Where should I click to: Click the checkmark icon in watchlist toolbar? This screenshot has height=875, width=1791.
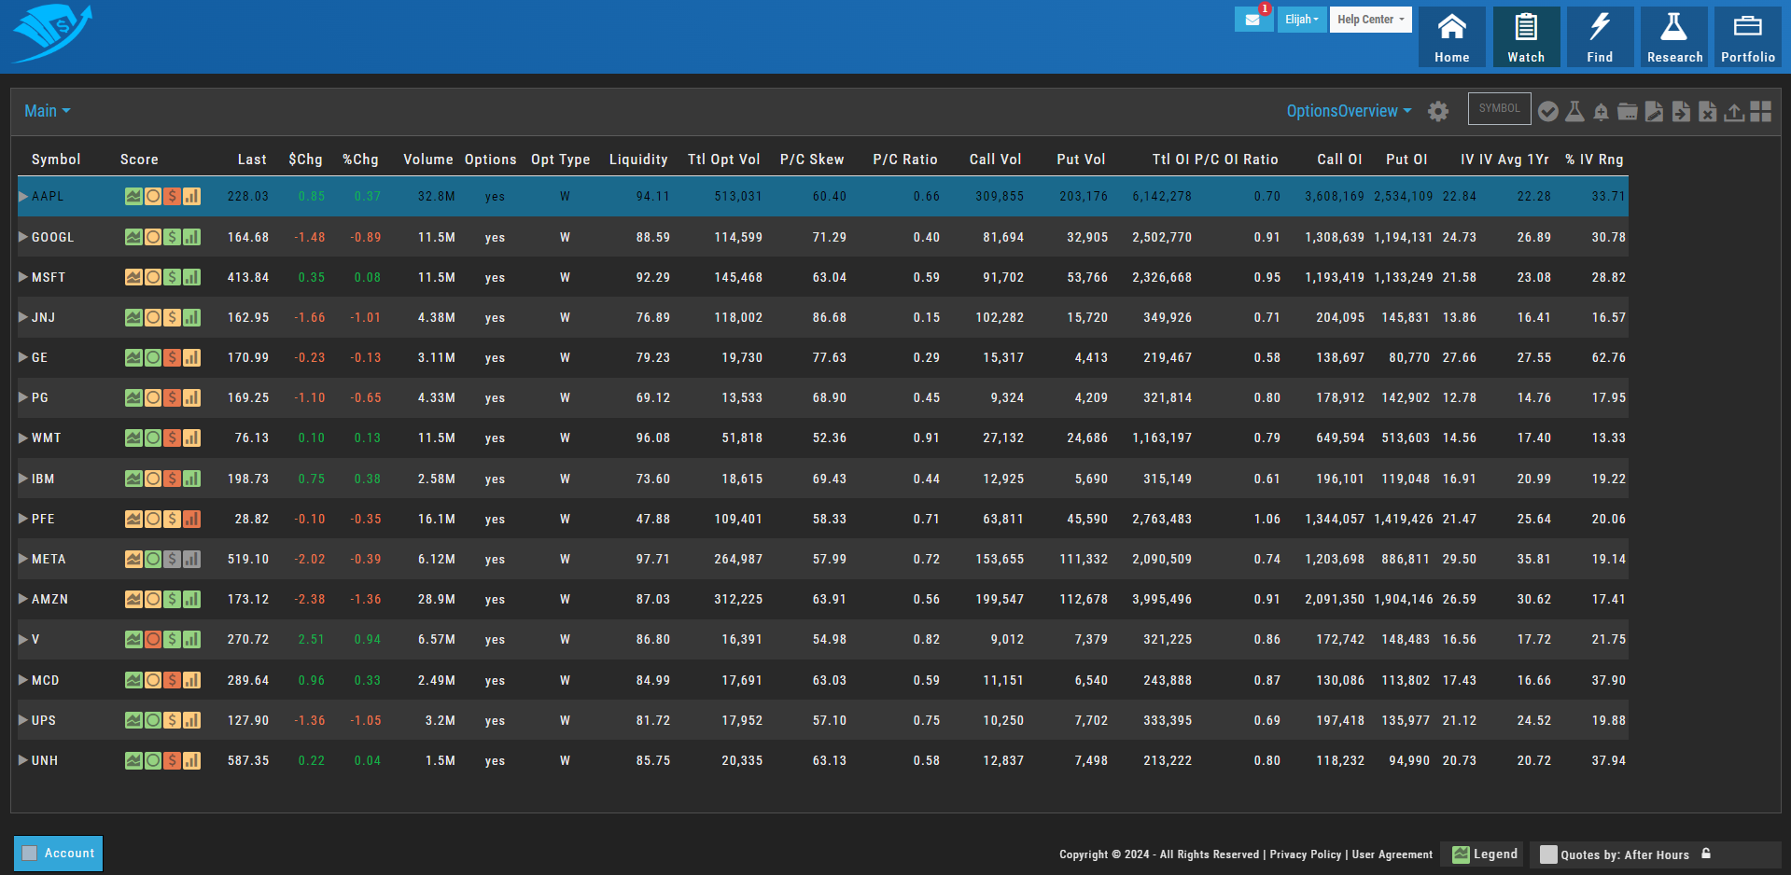click(1547, 112)
